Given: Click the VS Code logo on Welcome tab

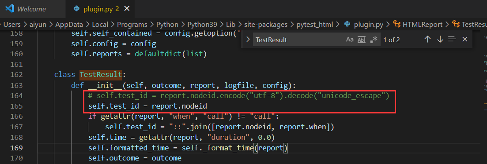Looking at the screenshot, I should (x=10, y=9).
